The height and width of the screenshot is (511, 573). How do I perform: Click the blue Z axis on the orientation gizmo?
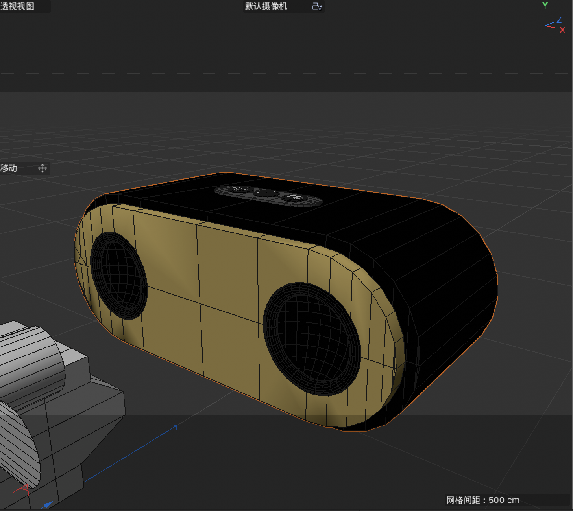pyautogui.click(x=558, y=19)
